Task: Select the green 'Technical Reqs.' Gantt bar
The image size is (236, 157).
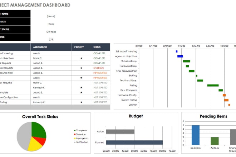Action: 200,81
